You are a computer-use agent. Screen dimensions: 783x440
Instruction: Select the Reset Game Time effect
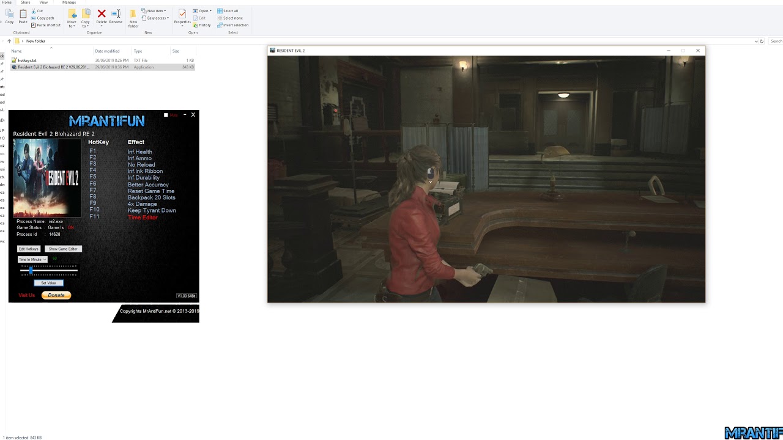tap(151, 191)
